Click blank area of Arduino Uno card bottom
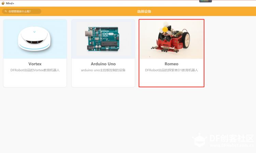 click(103, 80)
